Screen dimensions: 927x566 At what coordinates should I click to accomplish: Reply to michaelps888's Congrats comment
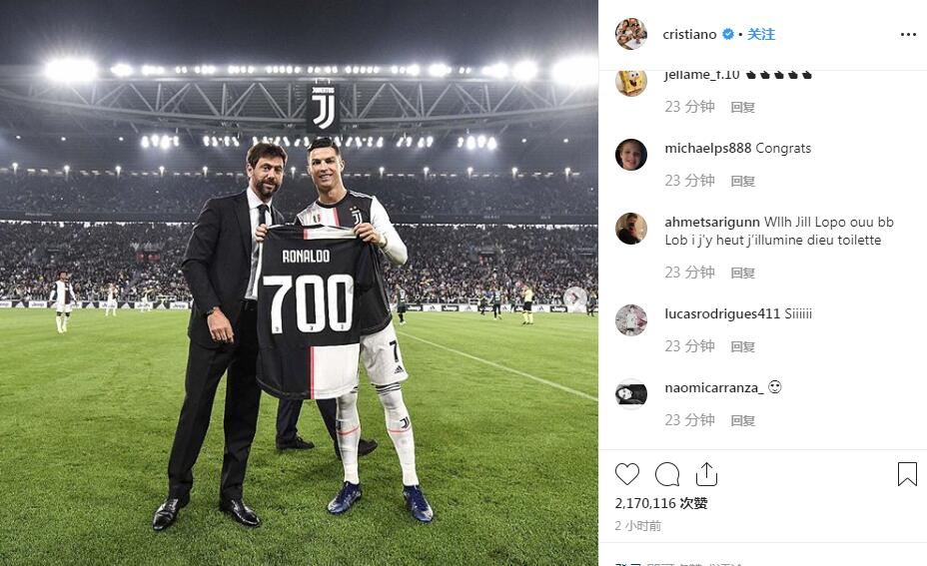pos(742,181)
